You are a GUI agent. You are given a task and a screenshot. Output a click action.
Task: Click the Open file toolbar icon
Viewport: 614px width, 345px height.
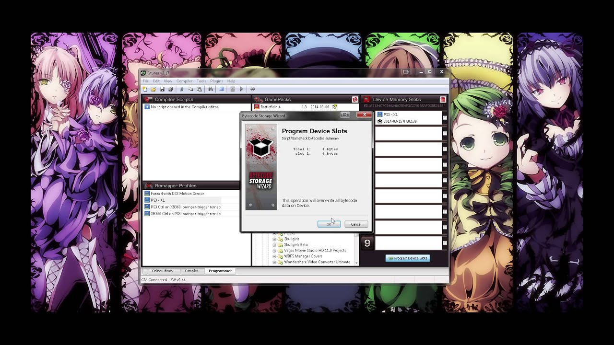153,89
